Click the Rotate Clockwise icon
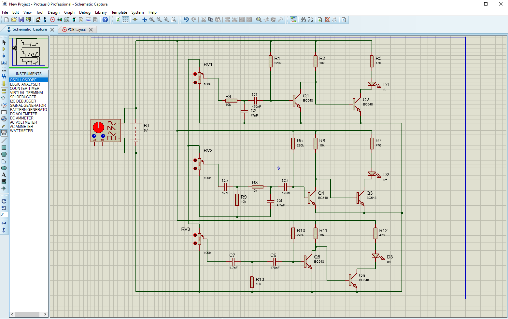The width and height of the screenshot is (508, 319). (x=4, y=201)
